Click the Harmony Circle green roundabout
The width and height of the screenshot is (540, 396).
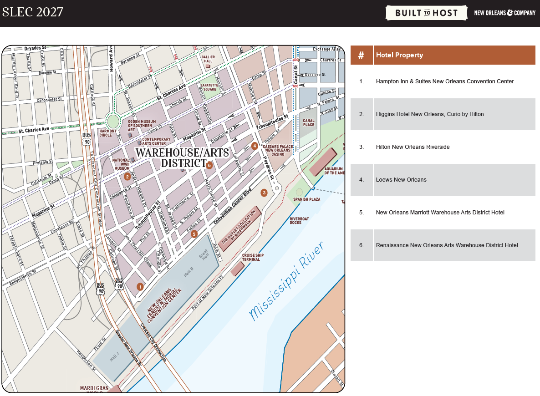pos(112,122)
